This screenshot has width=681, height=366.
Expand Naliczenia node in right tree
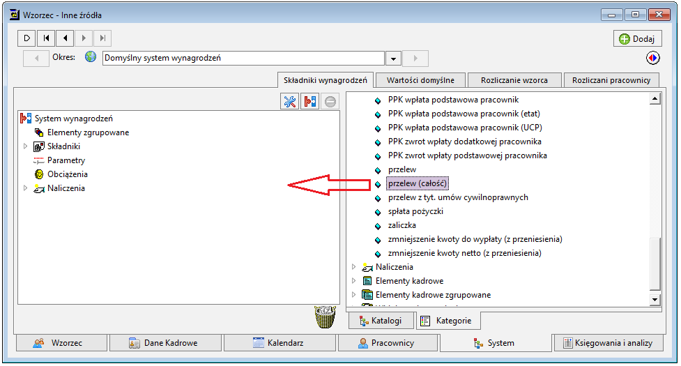click(x=353, y=267)
